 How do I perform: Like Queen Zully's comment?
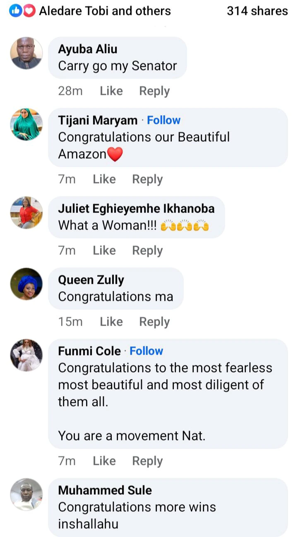click(111, 322)
